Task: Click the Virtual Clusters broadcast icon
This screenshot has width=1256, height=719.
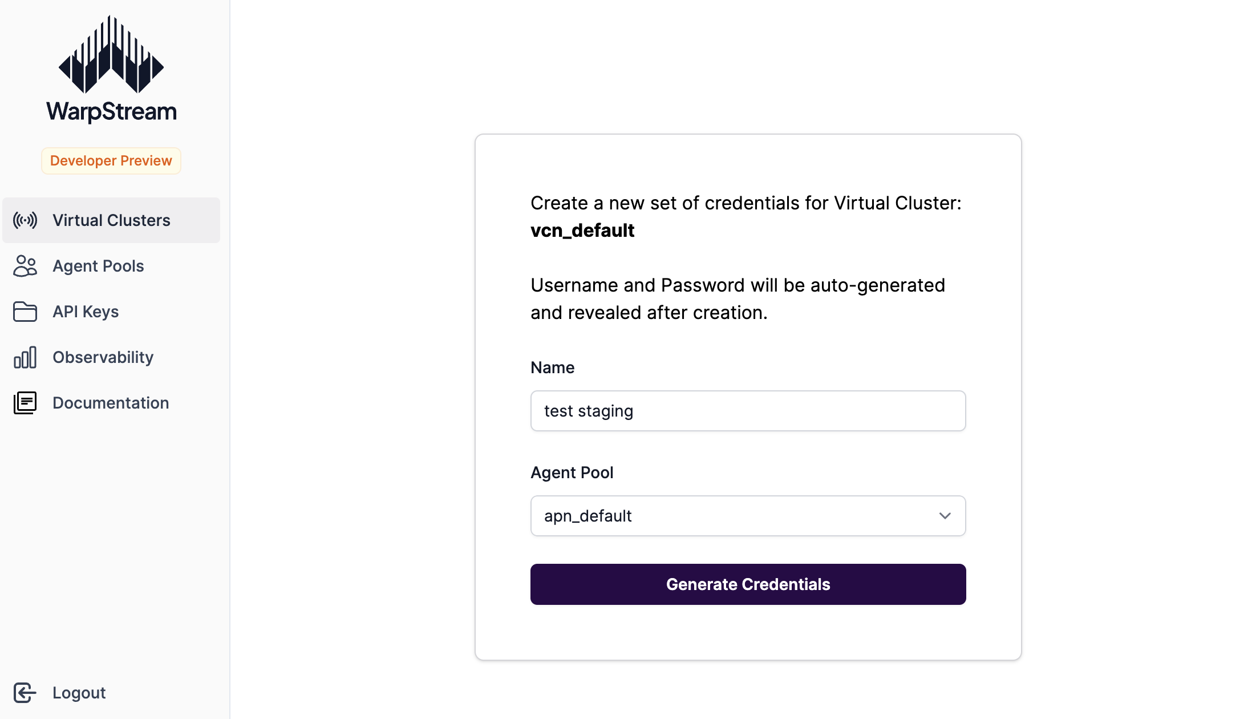Action: [x=25, y=220]
